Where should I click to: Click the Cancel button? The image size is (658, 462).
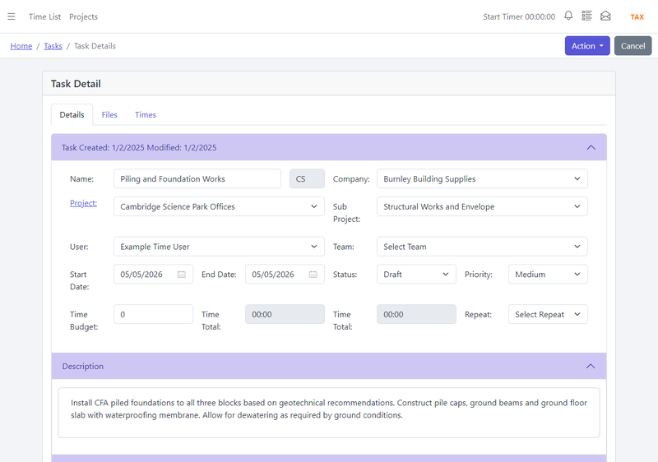click(633, 46)
